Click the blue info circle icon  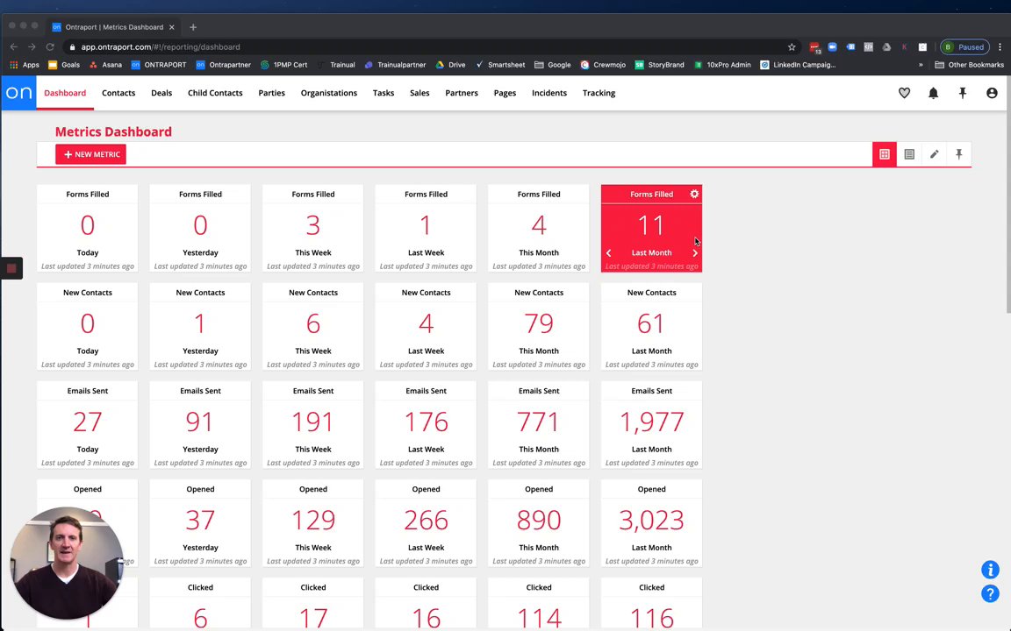[x=990, y=570]
